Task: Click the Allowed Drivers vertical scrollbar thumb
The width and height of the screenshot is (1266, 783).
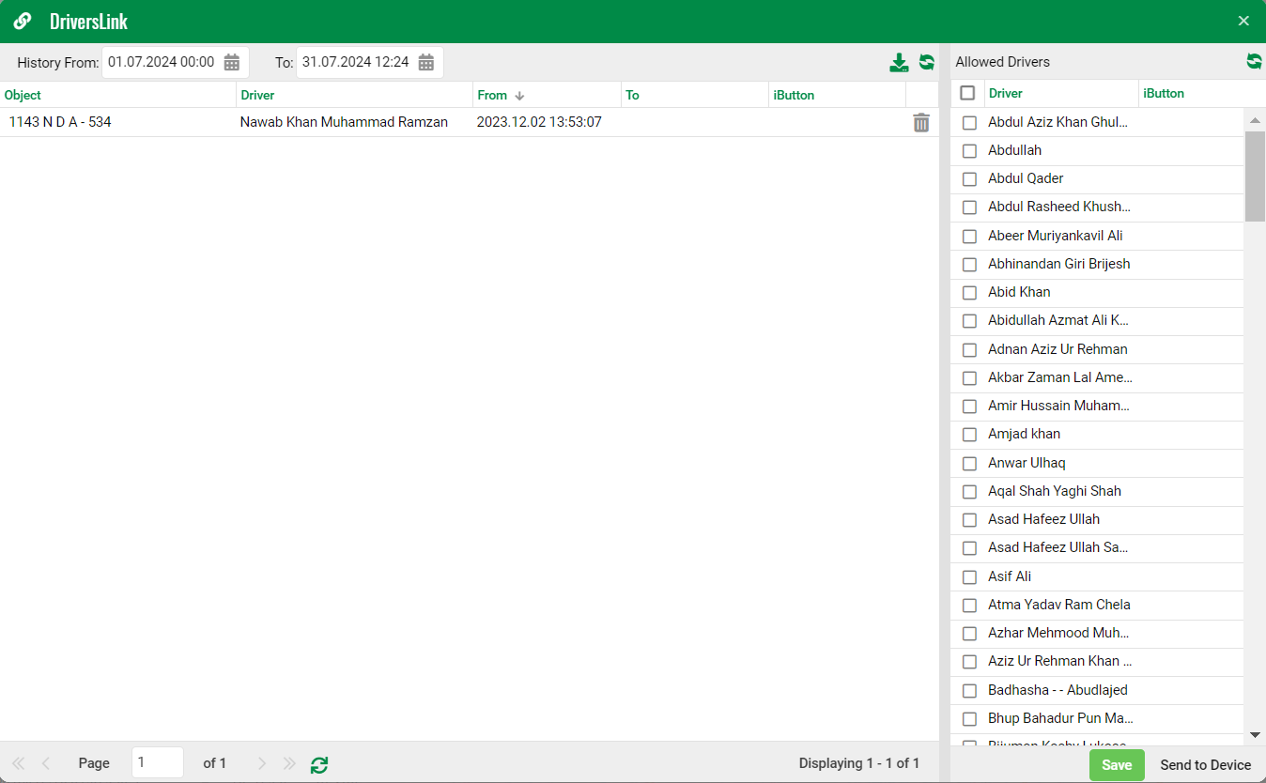Action: click(x=1255, y=176)
